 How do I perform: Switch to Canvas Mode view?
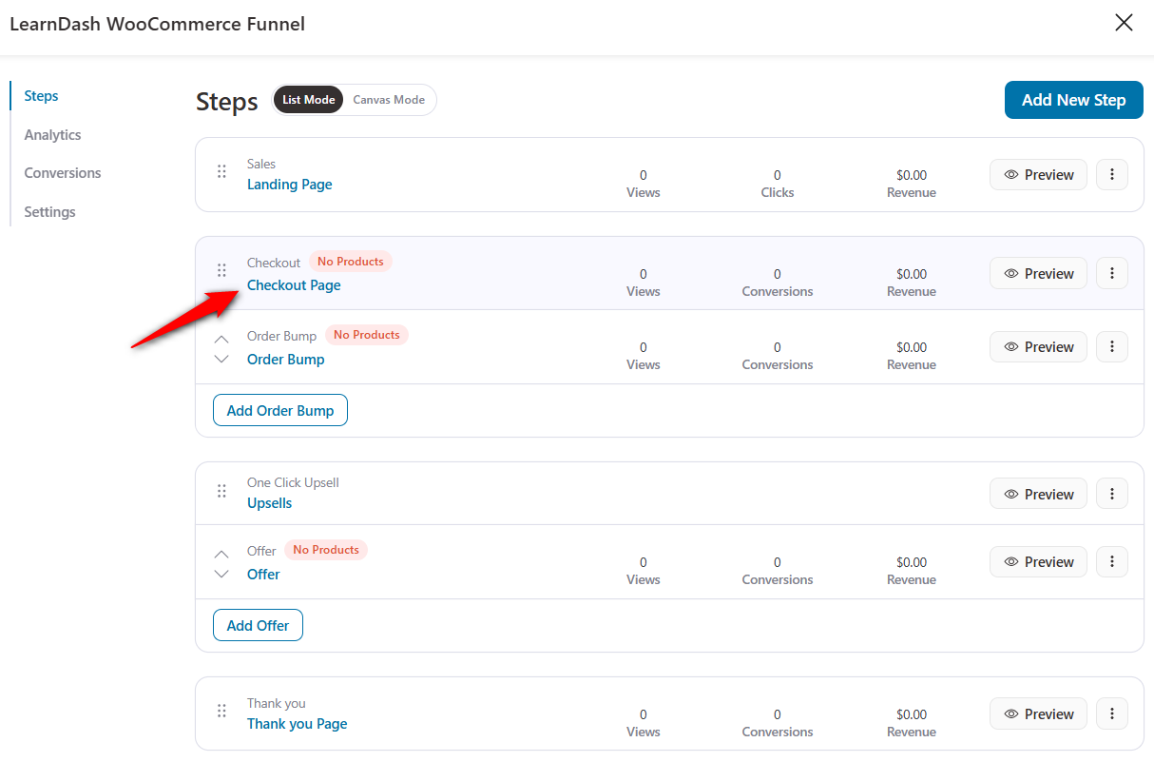pos(389,100)
